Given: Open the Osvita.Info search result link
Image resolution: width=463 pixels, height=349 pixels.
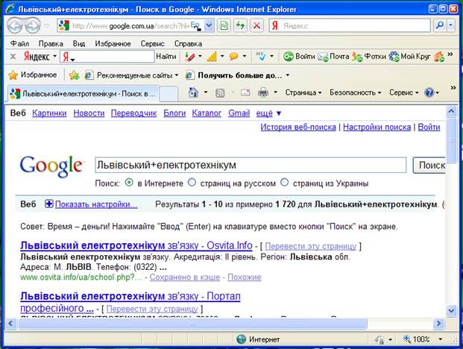Looking at the screenshot, I should pyautogui.click(x=136, y=245).
